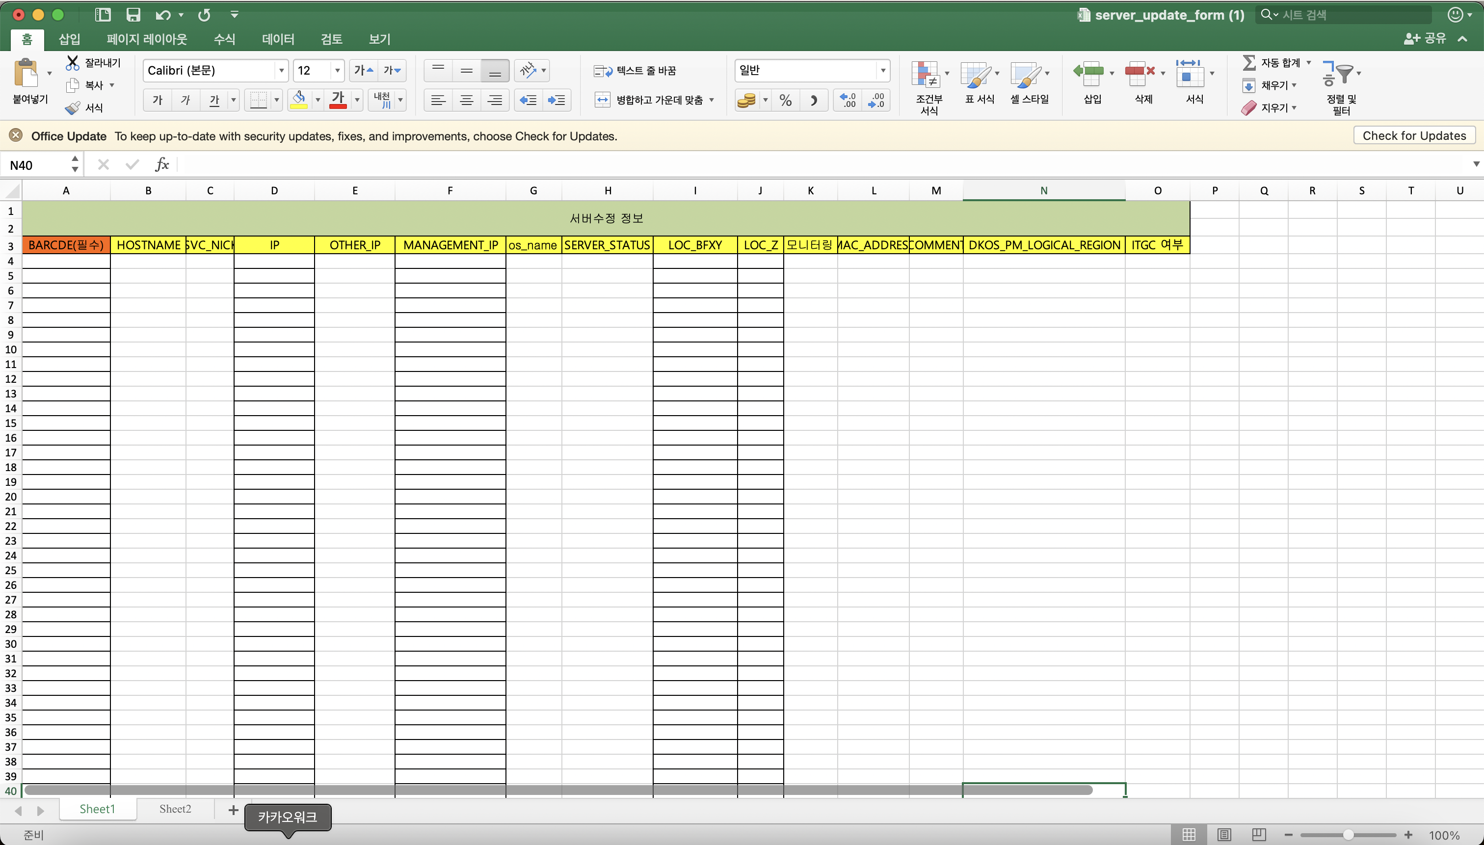Click the save icon in title bar

coord(133,15)
